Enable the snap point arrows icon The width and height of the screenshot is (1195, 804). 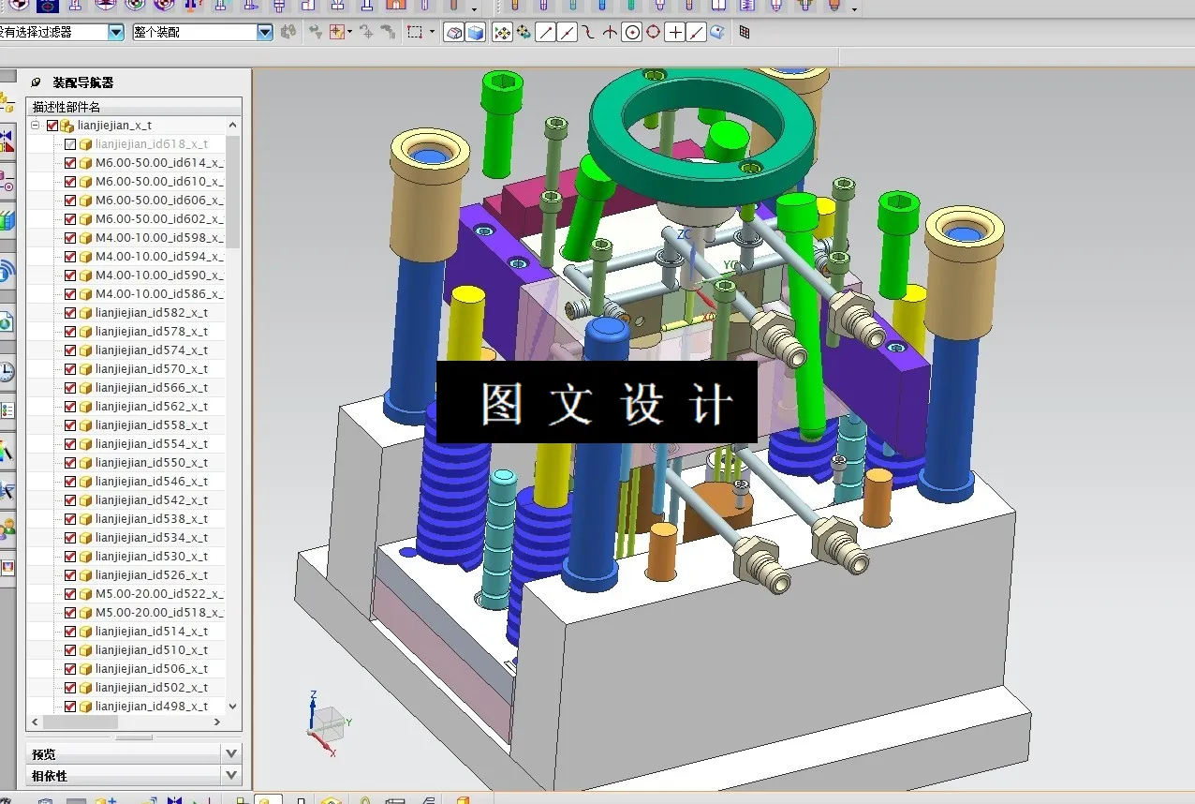click(502, 33)
